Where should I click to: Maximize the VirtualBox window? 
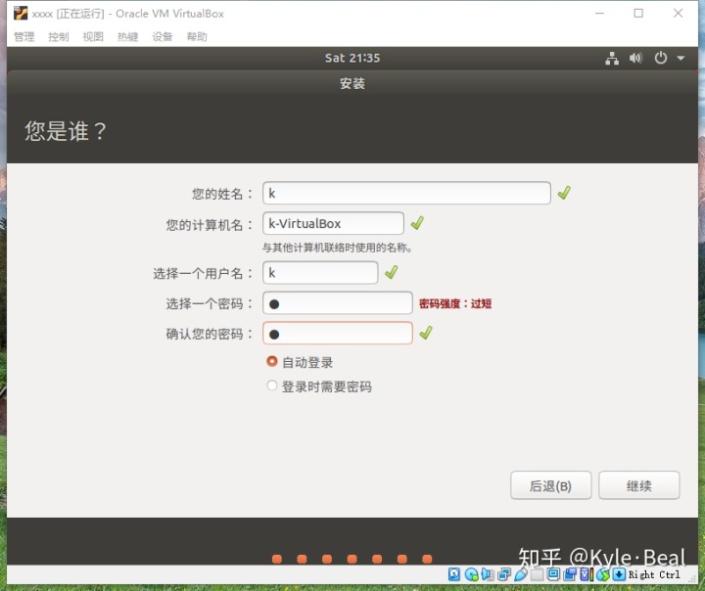638,14
